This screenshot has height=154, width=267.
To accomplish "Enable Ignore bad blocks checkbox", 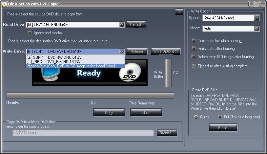I will (30, 33).
